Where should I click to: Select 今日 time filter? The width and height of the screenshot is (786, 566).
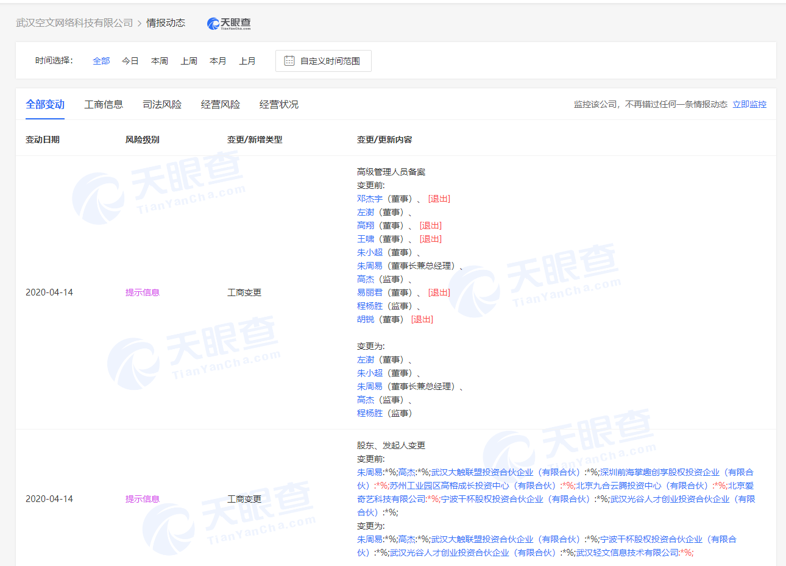coord(130,61)
